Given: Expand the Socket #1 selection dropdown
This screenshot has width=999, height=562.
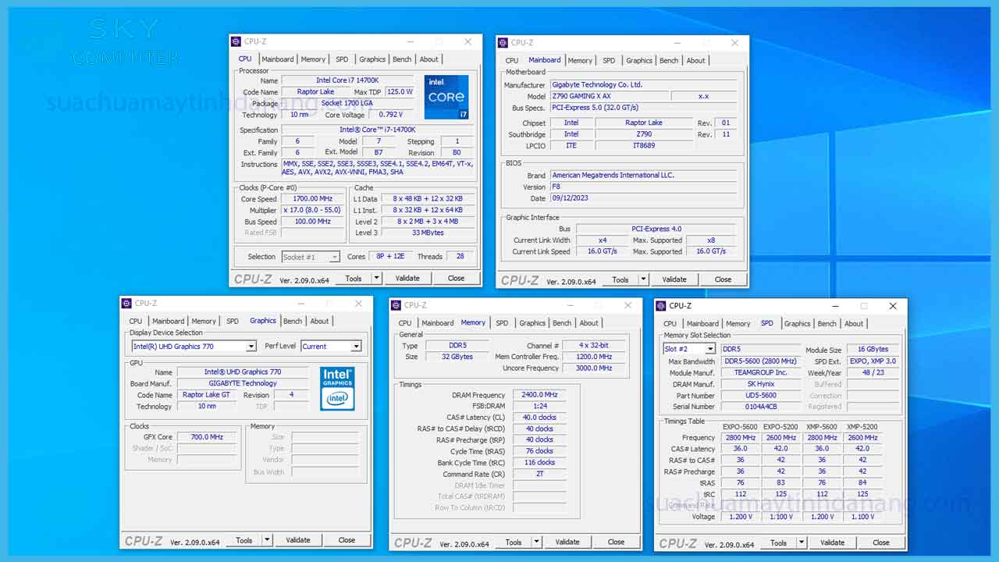Looking at the screenshot, I should coord(335,257).
